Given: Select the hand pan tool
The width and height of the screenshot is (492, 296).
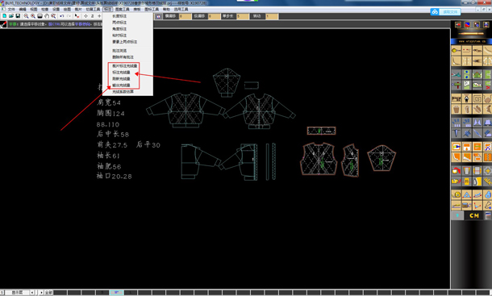Looking at the screenshot, I should pyautogui.click(x=47, y=16).
